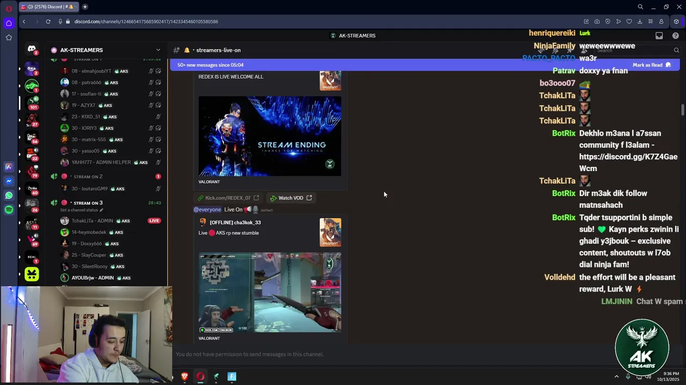This screenshot has height=385, width=686.
Task: Click Opera's bookmarks star sidebar icon
Action: coord(9,37)
